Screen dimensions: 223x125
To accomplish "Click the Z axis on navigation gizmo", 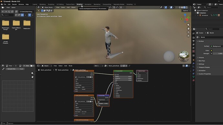I will tap(185, 15).
